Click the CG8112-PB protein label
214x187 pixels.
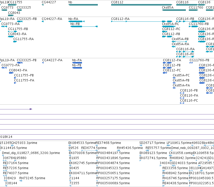[172, 65]
